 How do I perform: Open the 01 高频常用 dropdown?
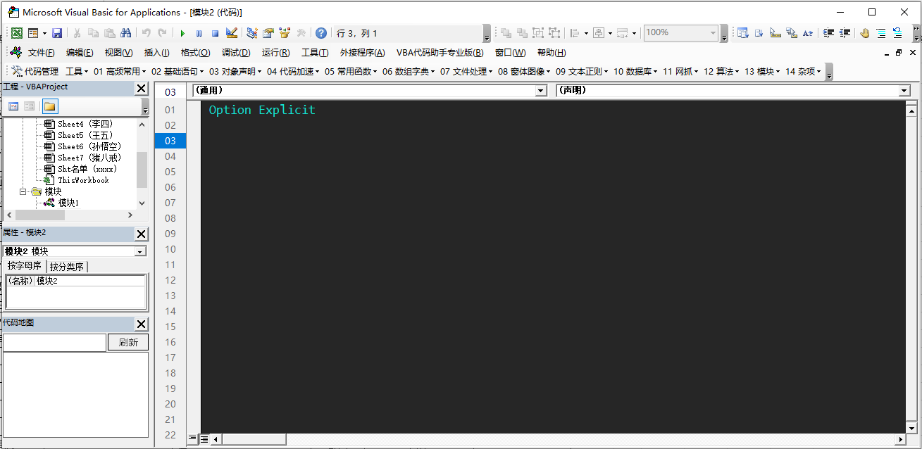click(119, 71)
